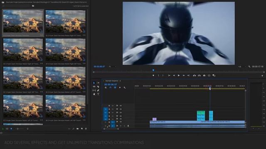Screen dimensions: 266x149
Task: Jump to the Out point
Action: pyautogui.click(x=188, y=75)
